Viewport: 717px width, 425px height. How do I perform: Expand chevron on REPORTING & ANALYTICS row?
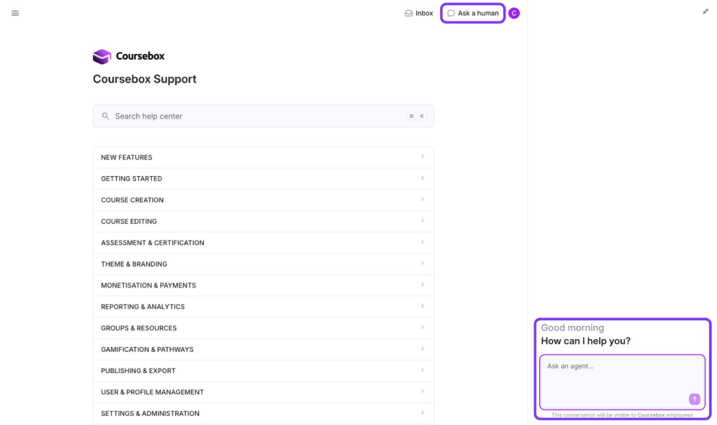coord(423,306)
